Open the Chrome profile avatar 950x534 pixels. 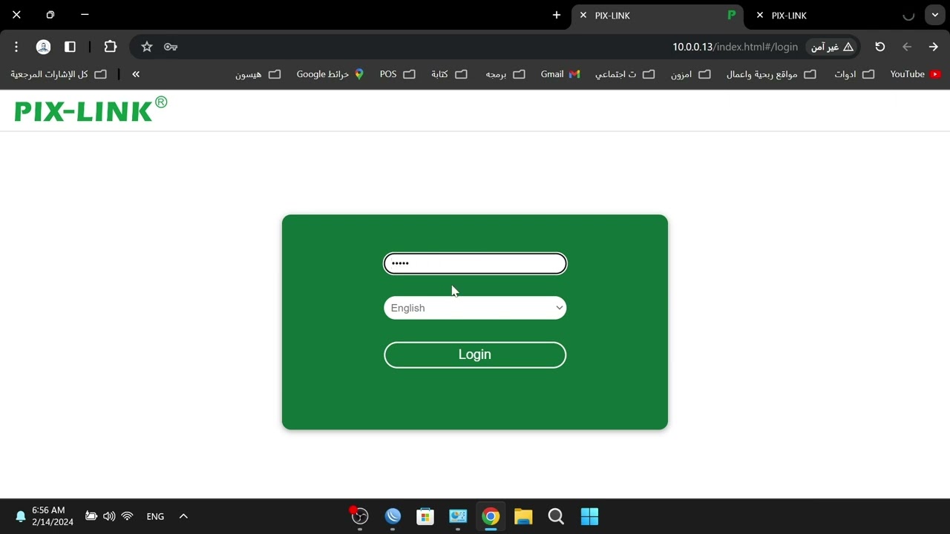click(44, 47)
